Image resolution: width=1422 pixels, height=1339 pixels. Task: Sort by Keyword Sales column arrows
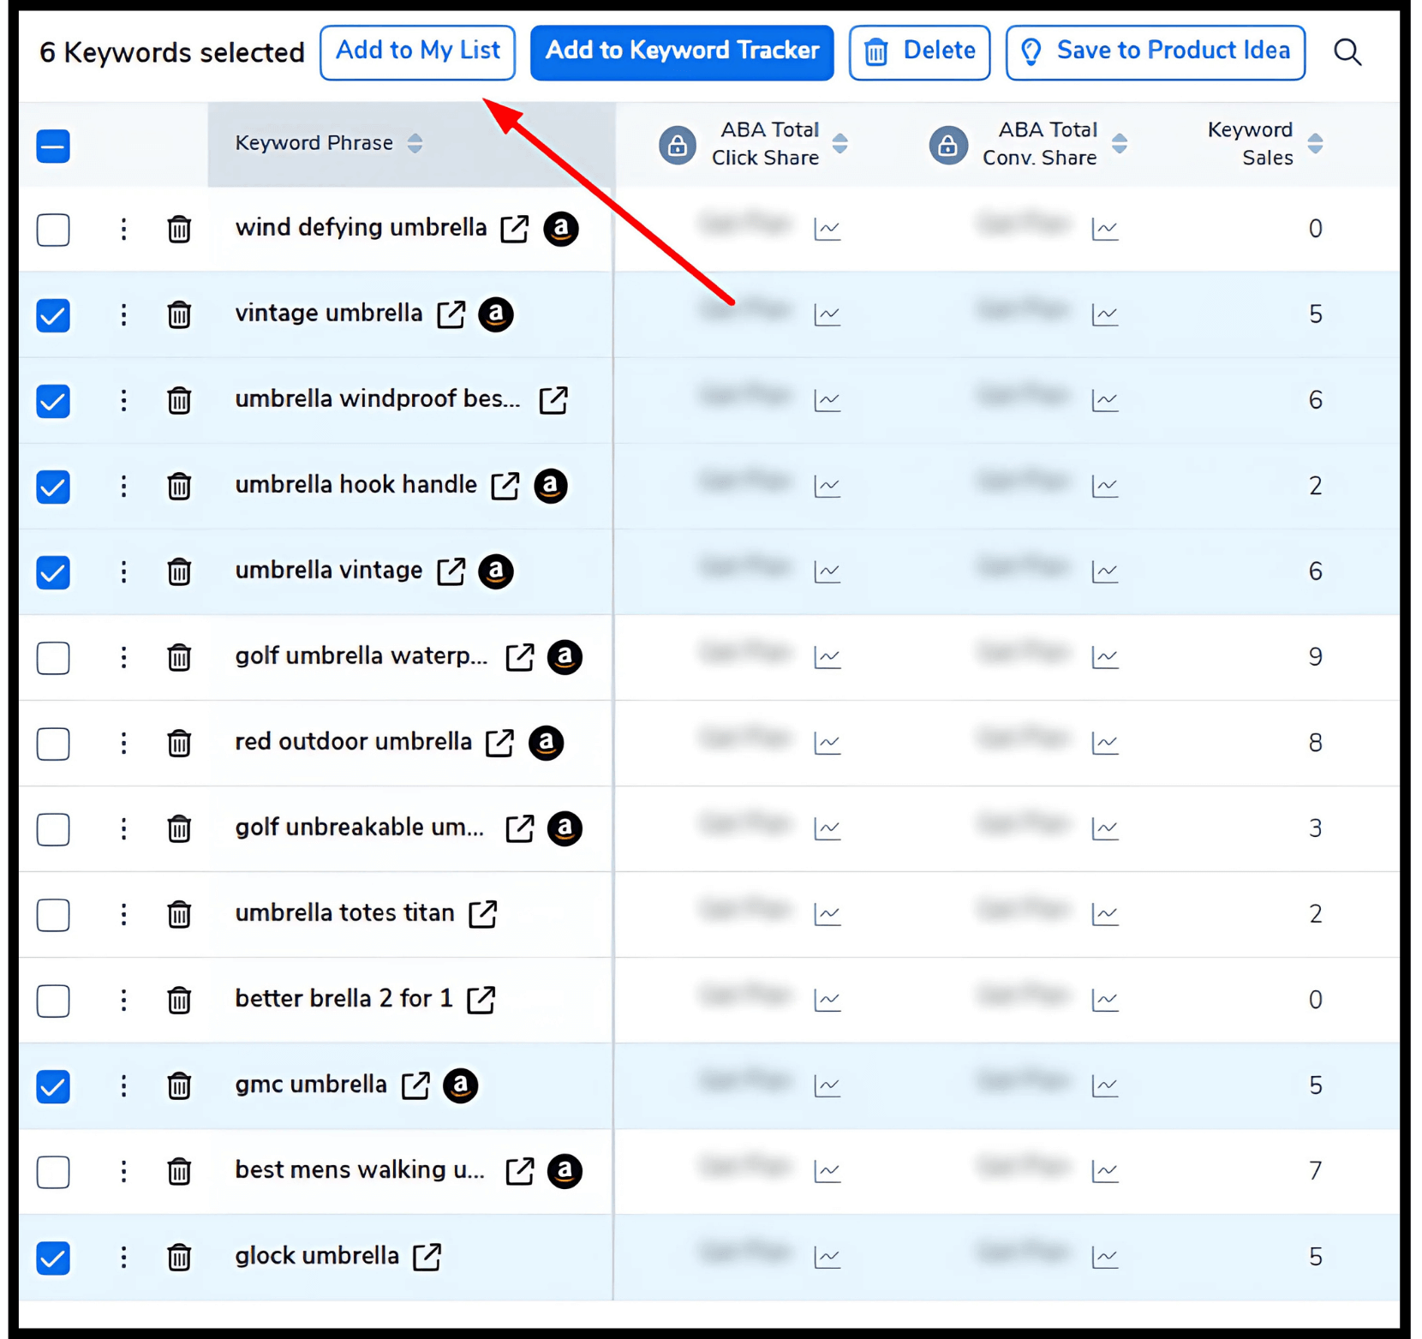[1315, 144]
